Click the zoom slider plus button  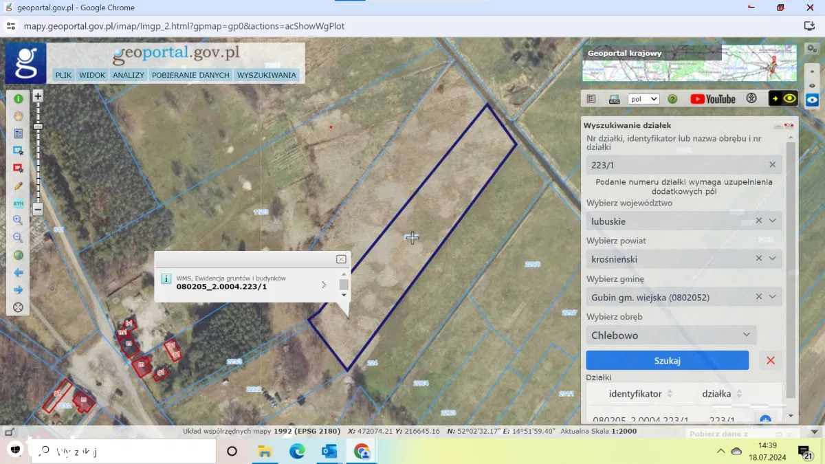[38, 96]
